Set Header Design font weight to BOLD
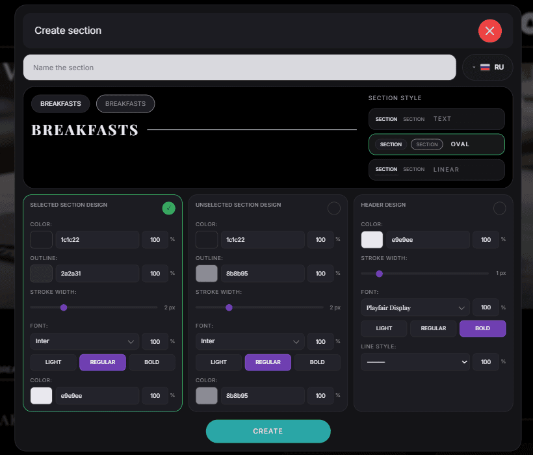 483,328
